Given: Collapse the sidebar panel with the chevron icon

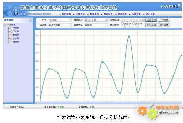Looking at the screenshot, I should tap(30, 20).
